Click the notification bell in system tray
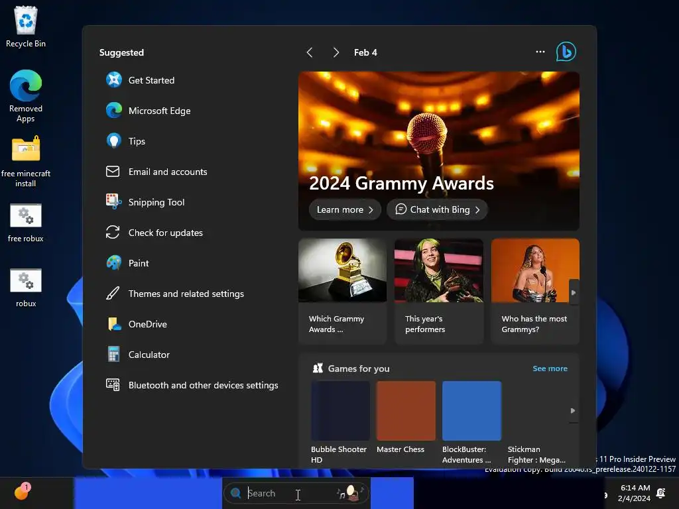This screenshot has height=509, width=679. pyautogui.click(x=661, y=493)
